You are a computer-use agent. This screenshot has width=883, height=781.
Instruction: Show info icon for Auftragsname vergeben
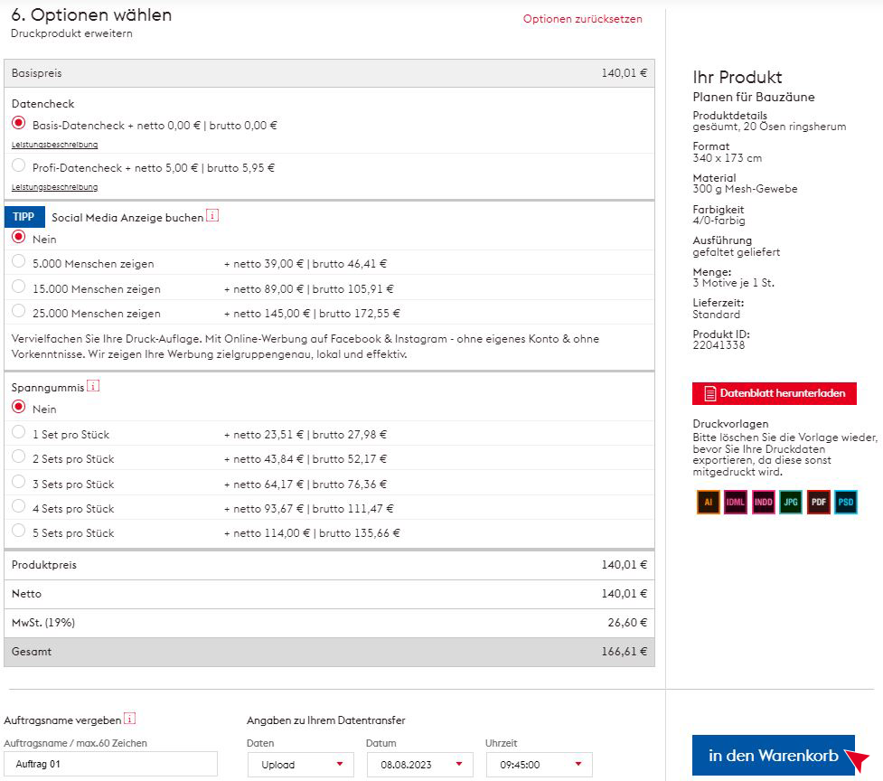click(130, 719)
